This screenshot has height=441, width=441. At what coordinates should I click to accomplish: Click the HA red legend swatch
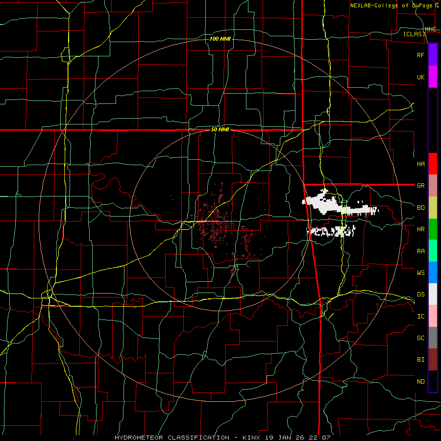(433, 164)
